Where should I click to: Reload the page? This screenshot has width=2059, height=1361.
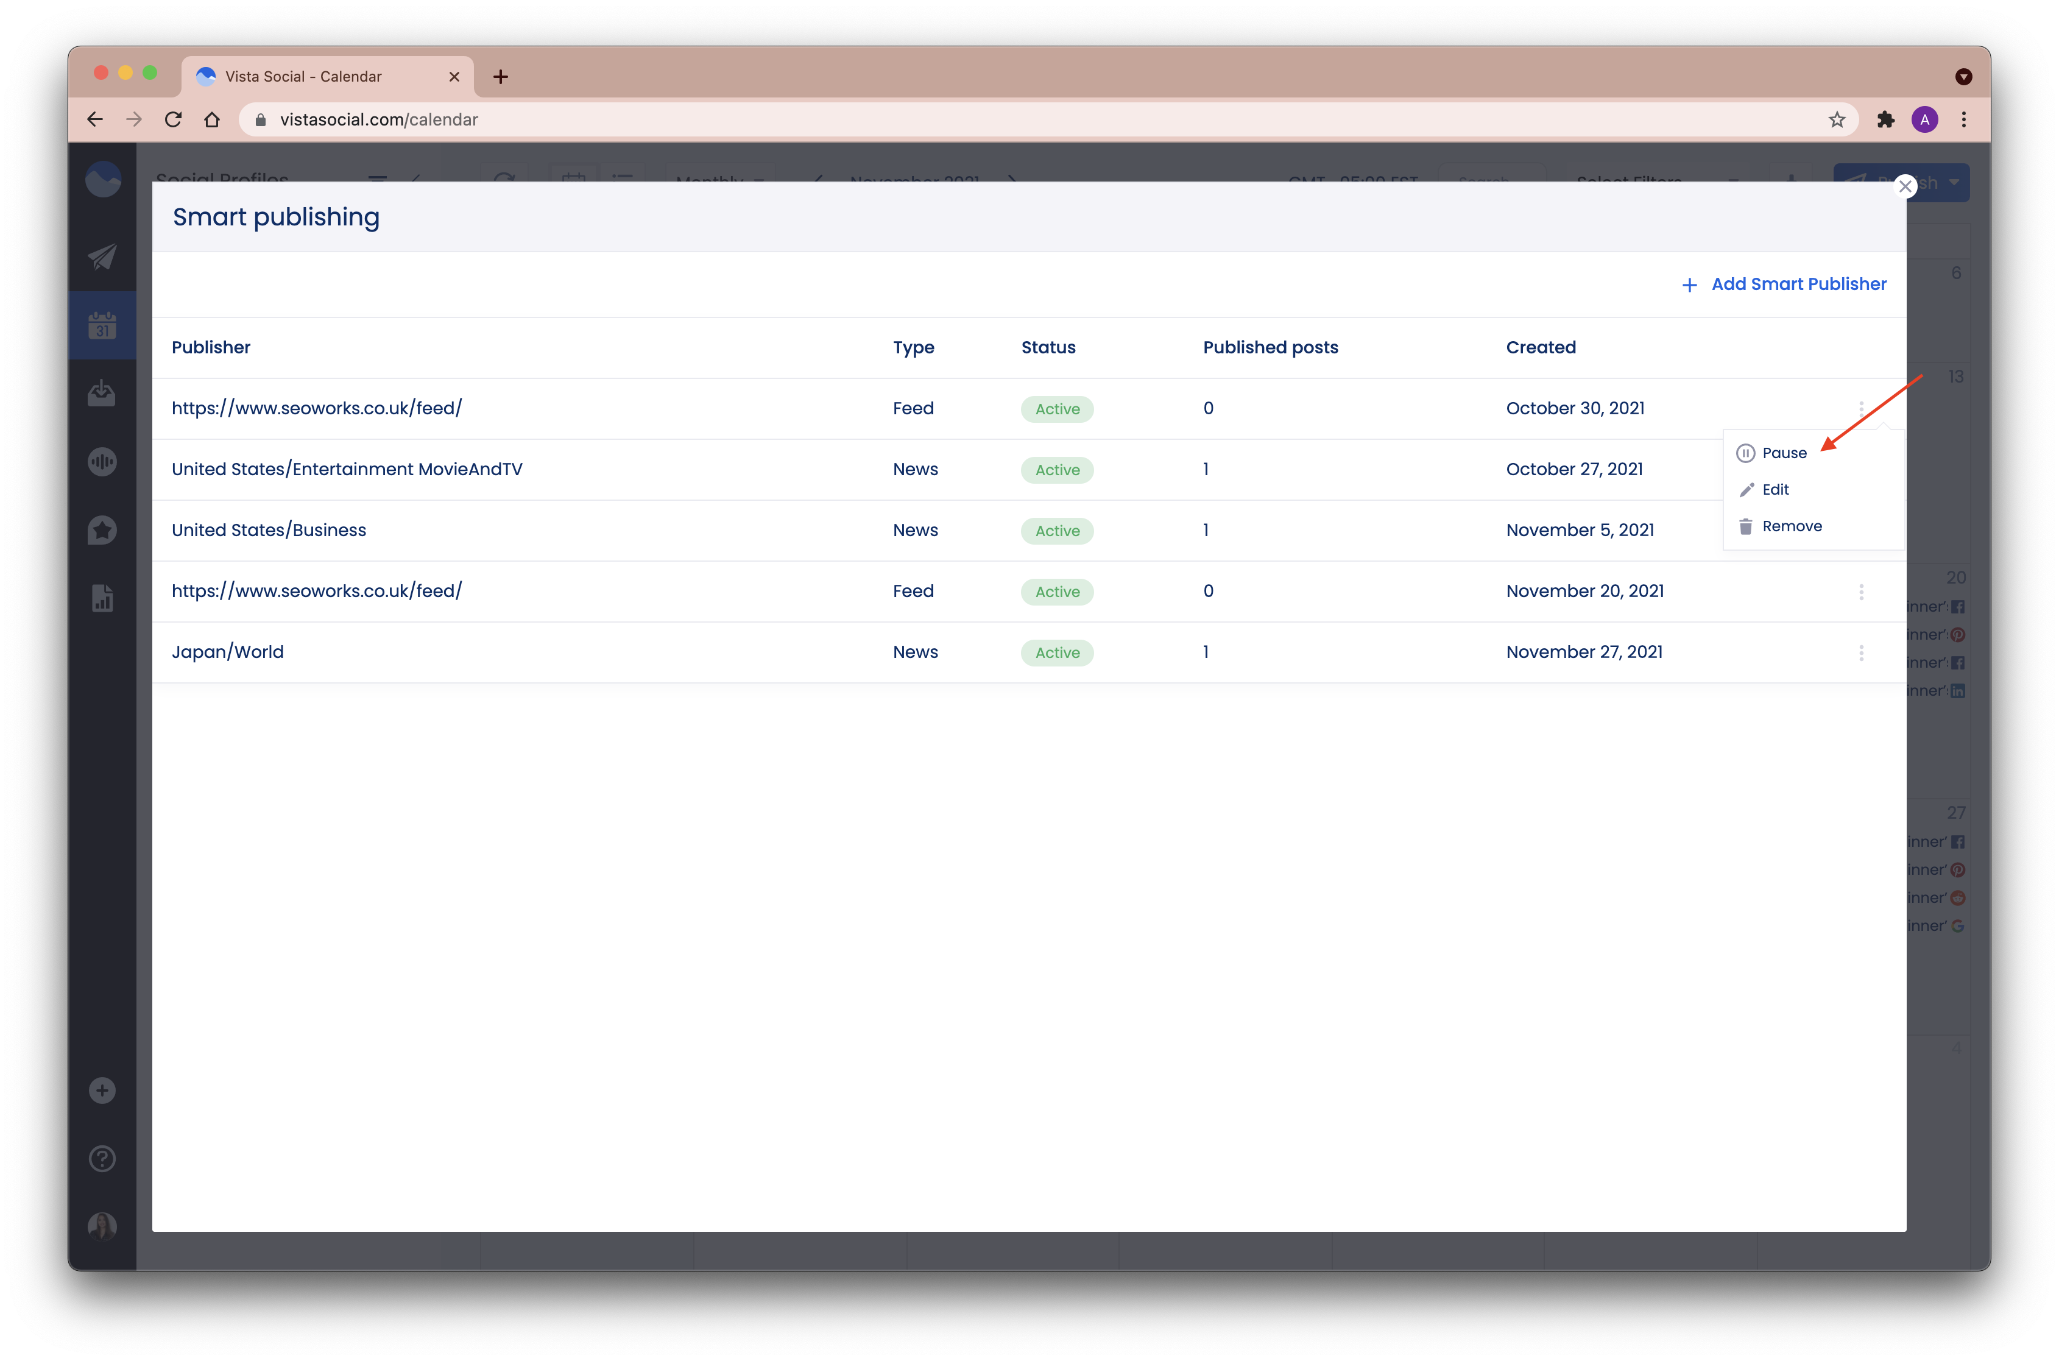172,120
